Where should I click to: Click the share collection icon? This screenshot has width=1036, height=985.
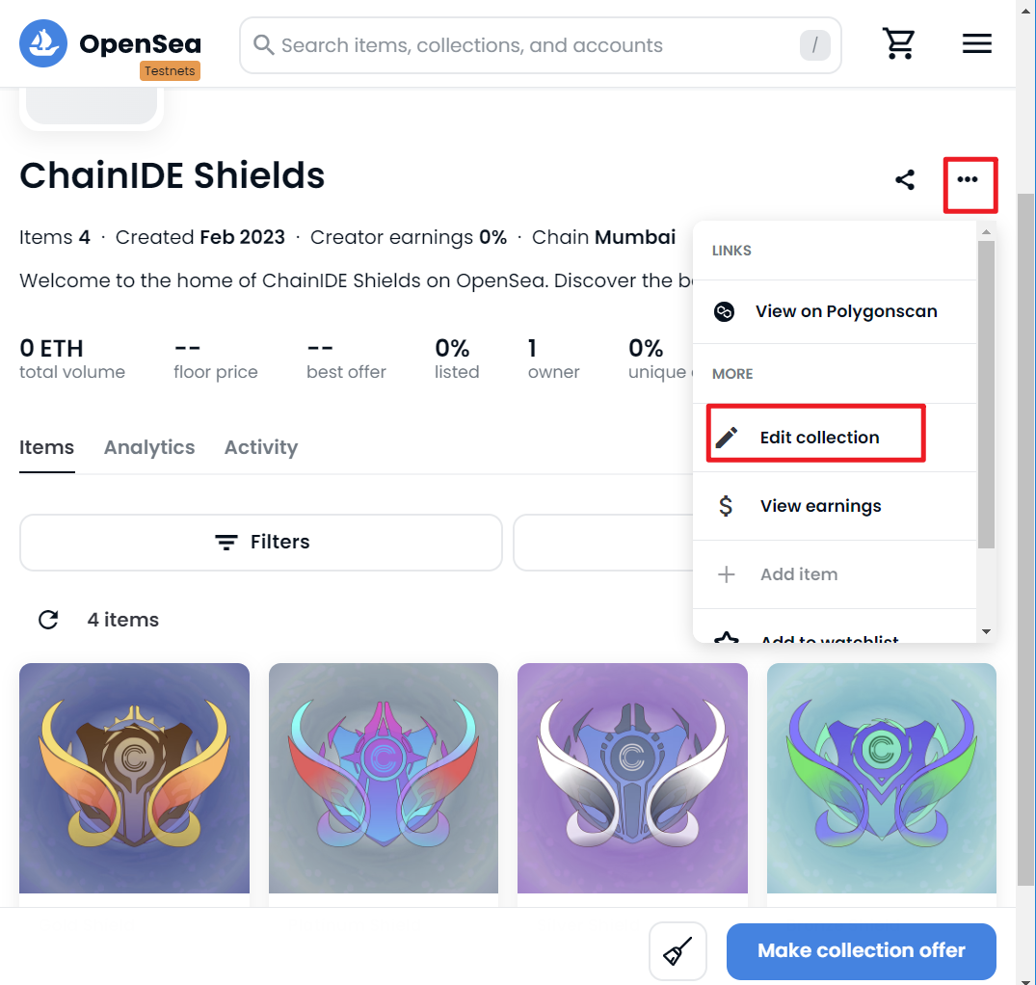(905, 179)
